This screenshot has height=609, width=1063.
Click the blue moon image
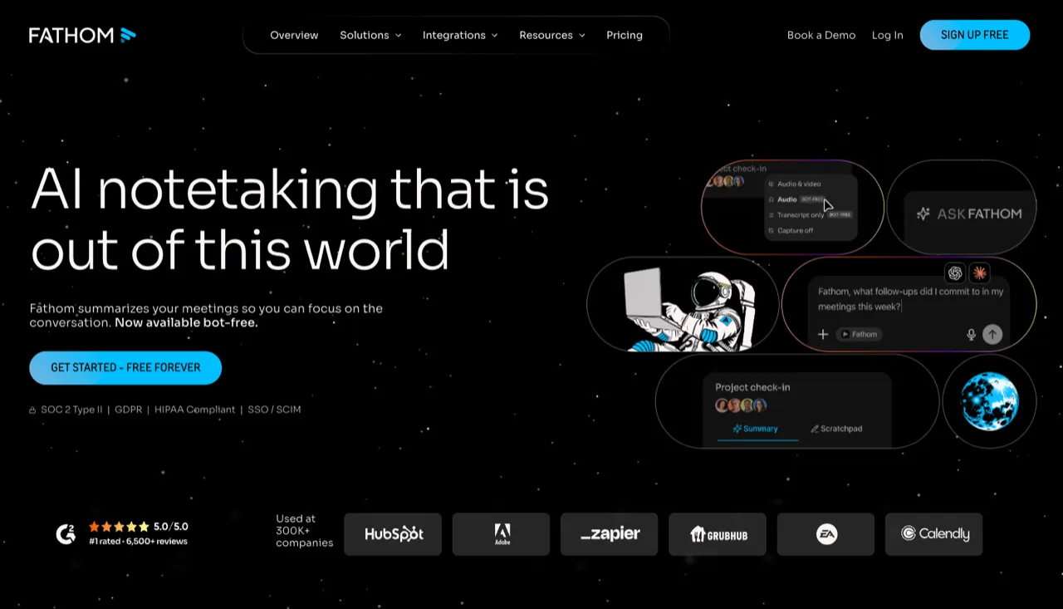coord(989,402)
